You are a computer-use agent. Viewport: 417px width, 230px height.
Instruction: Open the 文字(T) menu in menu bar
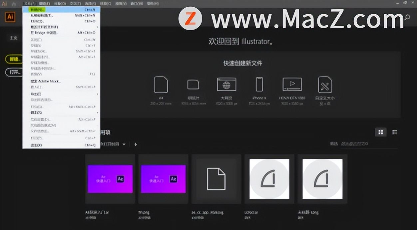coord(76,4)
